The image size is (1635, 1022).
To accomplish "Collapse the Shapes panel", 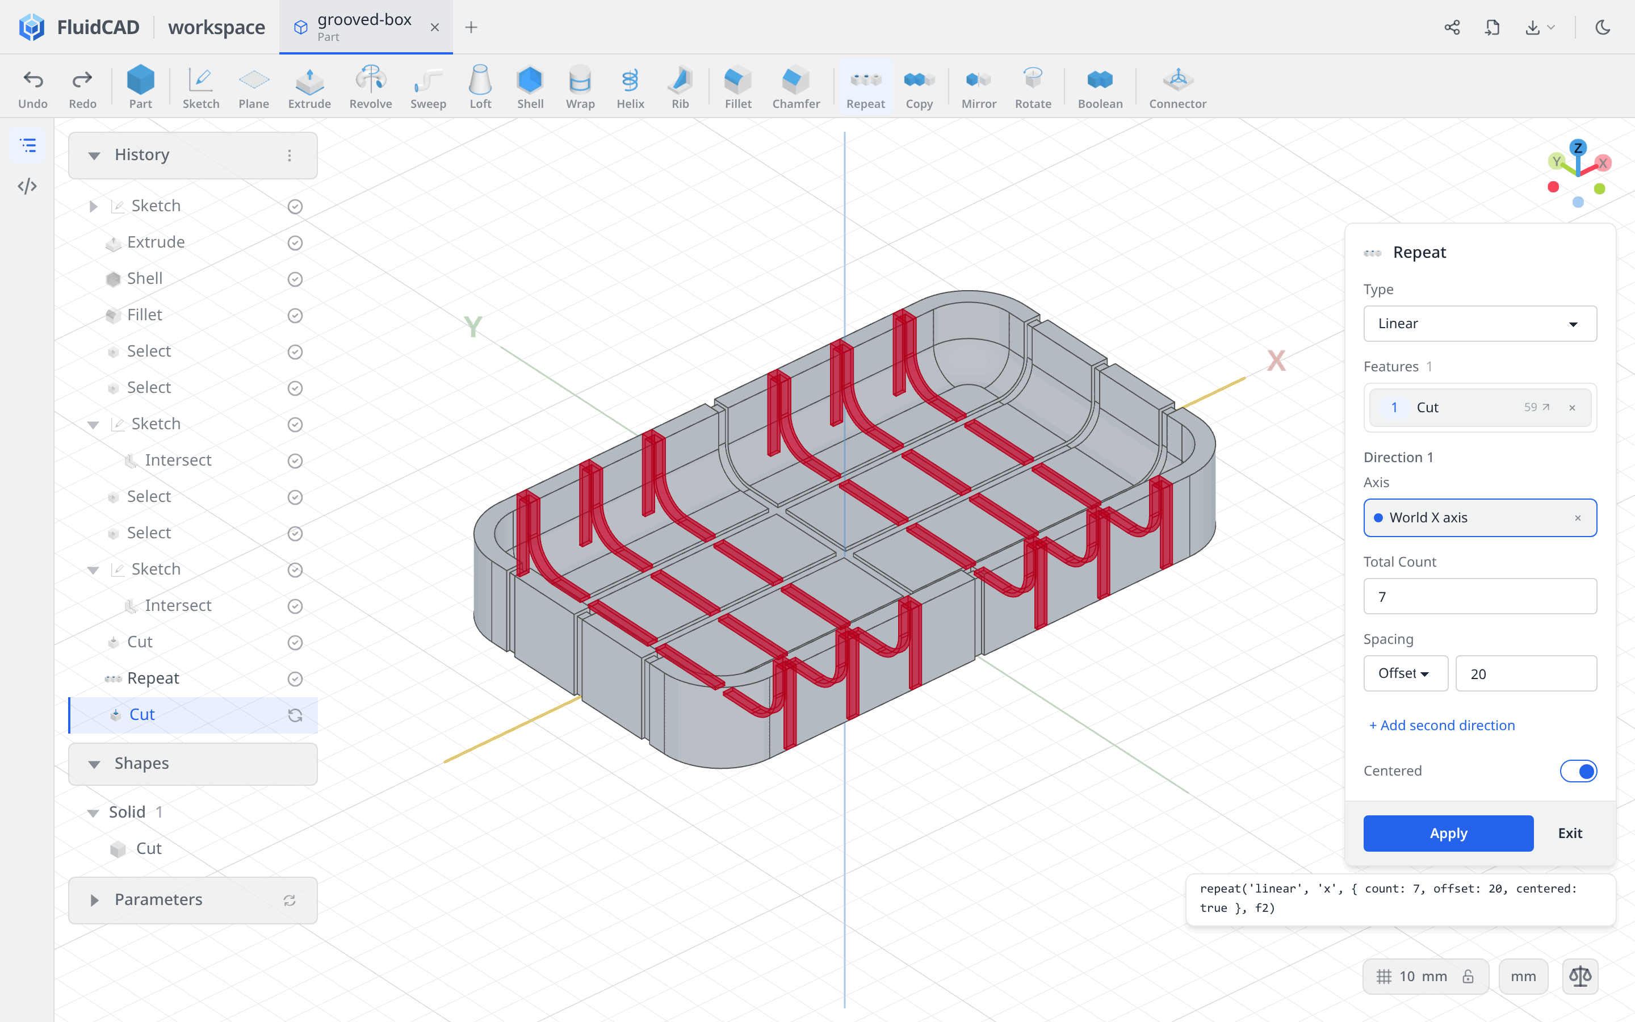I will tap(94, 764).
